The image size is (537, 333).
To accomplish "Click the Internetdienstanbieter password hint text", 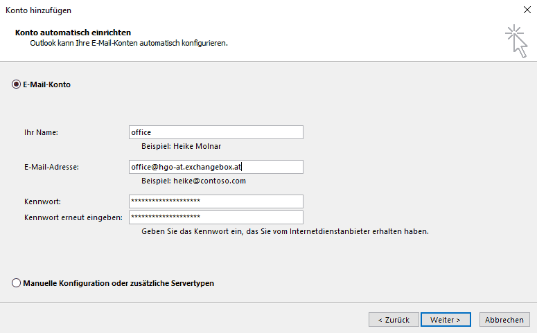I will click(285, 231).
